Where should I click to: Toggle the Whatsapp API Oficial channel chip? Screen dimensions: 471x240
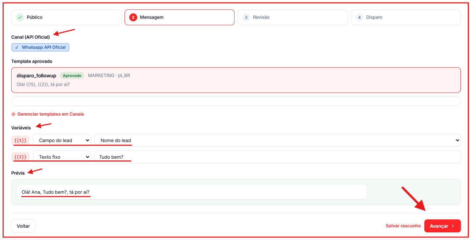pos(40,47)
